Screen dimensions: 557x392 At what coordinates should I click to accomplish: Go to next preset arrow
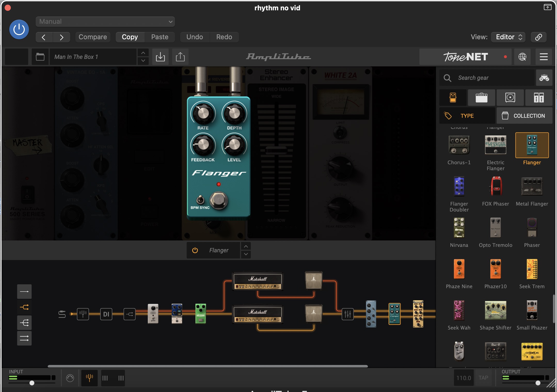pos(61,37)
